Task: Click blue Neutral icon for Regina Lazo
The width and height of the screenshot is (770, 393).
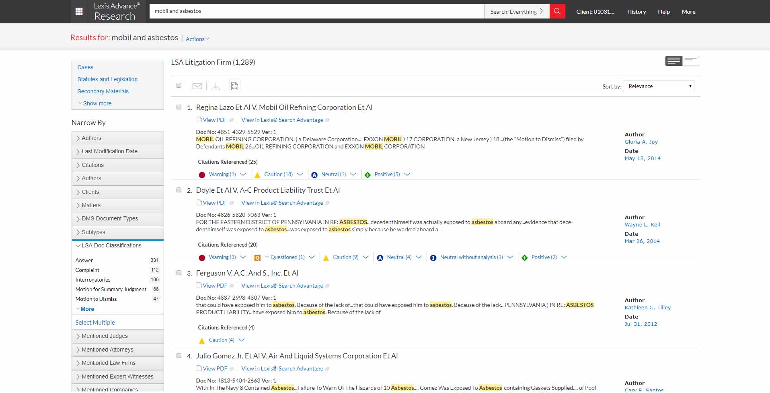Action: 314,175
